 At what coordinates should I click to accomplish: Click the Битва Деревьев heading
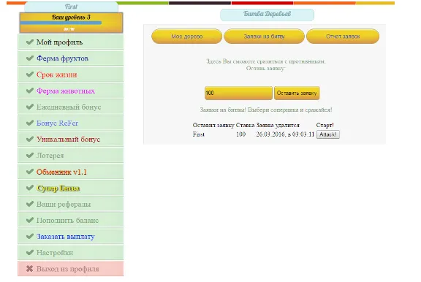point(268,14)
